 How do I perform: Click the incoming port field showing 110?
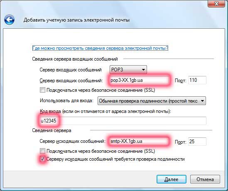[197, 80]
